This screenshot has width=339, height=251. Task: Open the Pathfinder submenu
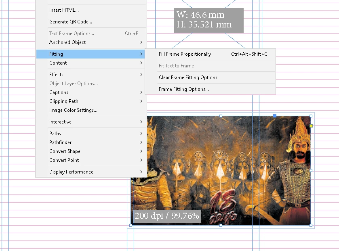tap(91, 142)
